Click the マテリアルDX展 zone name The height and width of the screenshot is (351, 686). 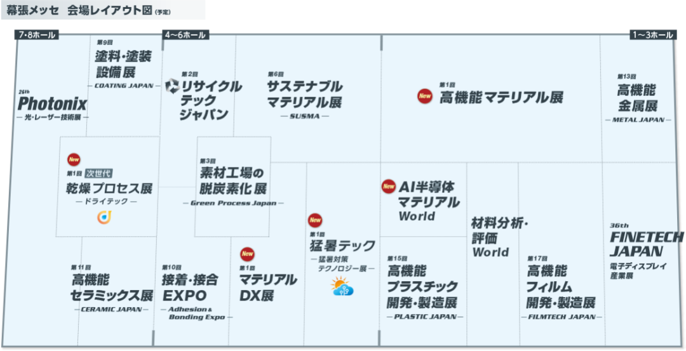coord(268,287)
